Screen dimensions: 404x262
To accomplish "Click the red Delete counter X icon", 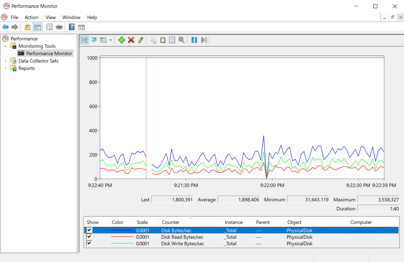I will coord(131,40).
